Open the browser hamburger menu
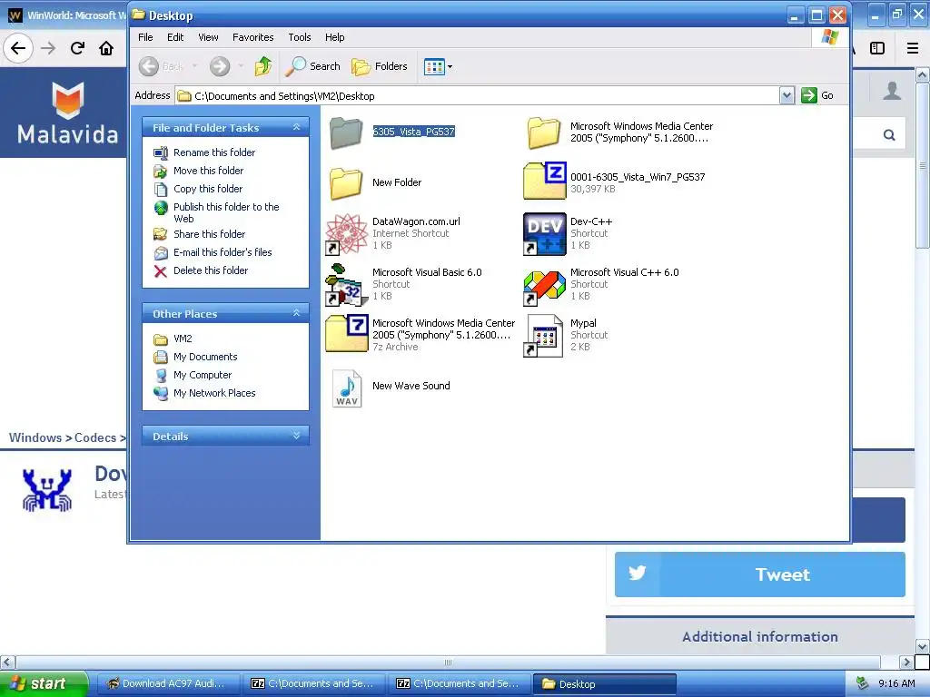 [913, 48]
